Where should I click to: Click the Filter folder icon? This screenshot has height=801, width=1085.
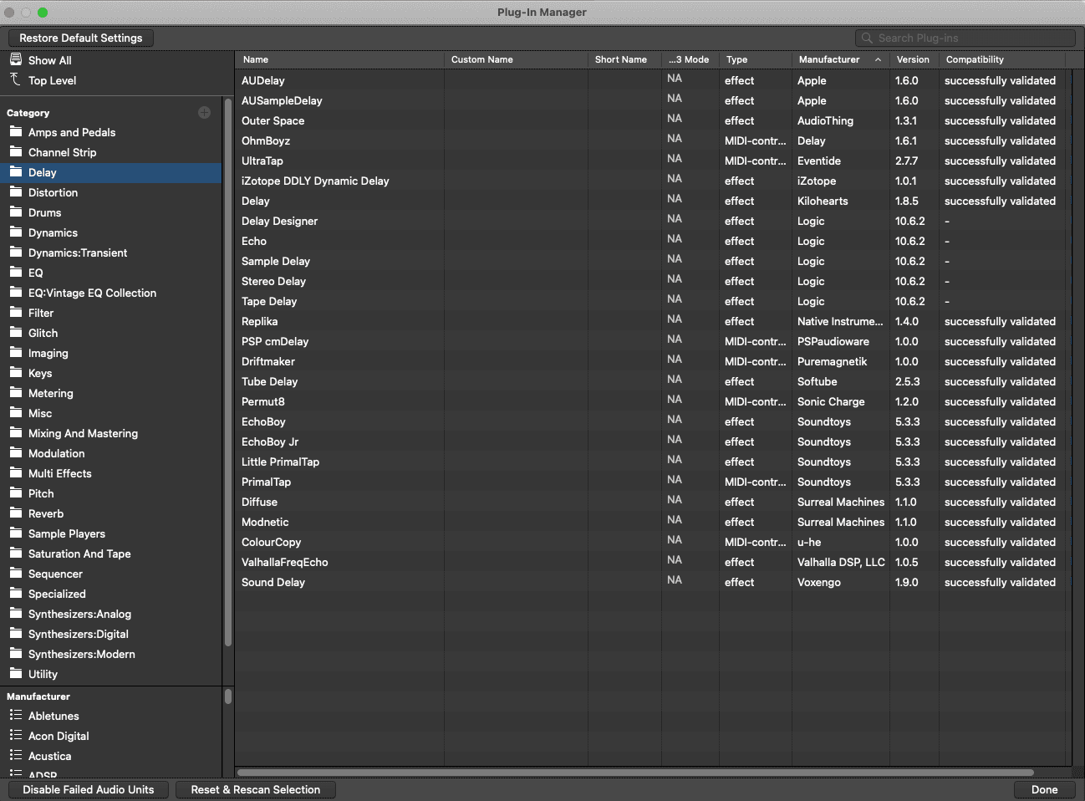(x=16, y=312)
